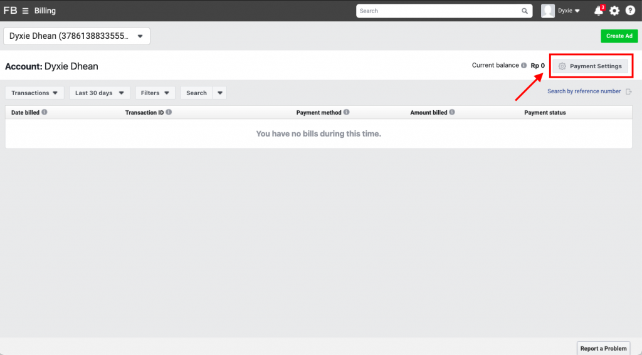Open the settings gear in top bar
This screenshot has height=355, width=642.
click(614, 11)
